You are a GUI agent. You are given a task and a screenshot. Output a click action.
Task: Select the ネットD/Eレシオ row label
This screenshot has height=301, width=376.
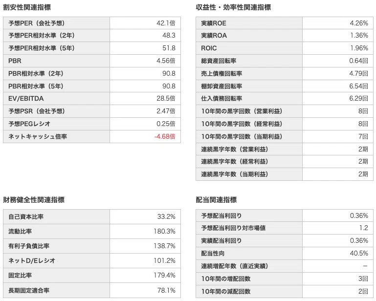32,260
